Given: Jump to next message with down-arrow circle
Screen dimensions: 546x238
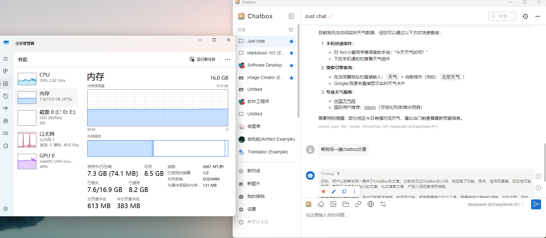Looking at the screenshot, I should click(x=539, y=188).
